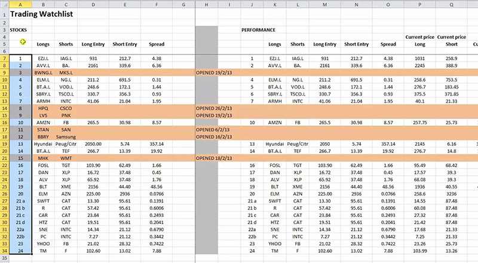Image resolution: width=478 pixels, height=263 pixels.
Task: Click the Current price Long header
Action: point(420,41)
